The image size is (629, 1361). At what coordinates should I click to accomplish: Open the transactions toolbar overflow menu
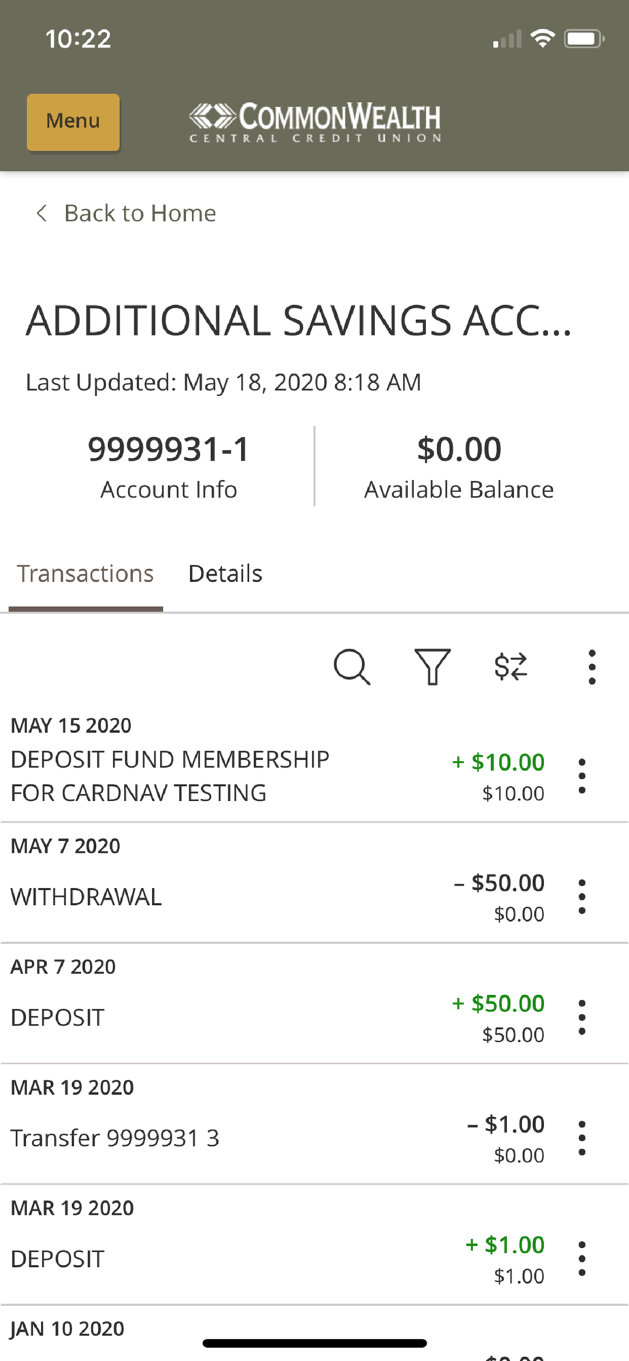pos(592,667)
